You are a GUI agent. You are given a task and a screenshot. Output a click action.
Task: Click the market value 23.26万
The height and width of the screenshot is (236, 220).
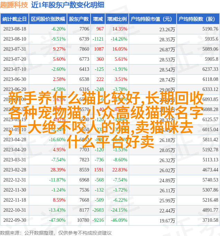[167, 29]
